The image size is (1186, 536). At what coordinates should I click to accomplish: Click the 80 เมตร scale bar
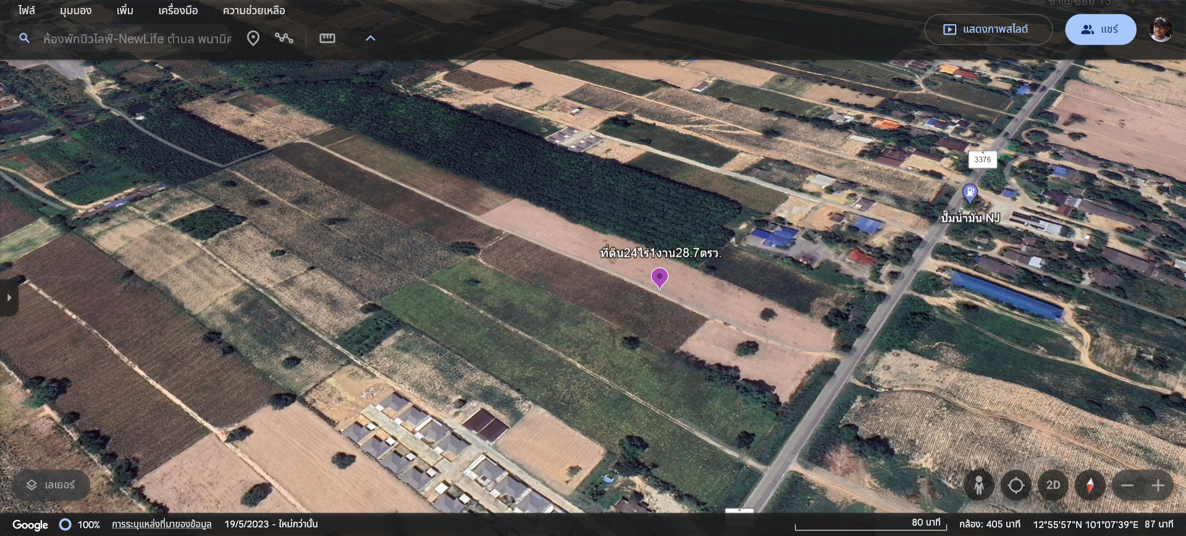click(870, 524)
